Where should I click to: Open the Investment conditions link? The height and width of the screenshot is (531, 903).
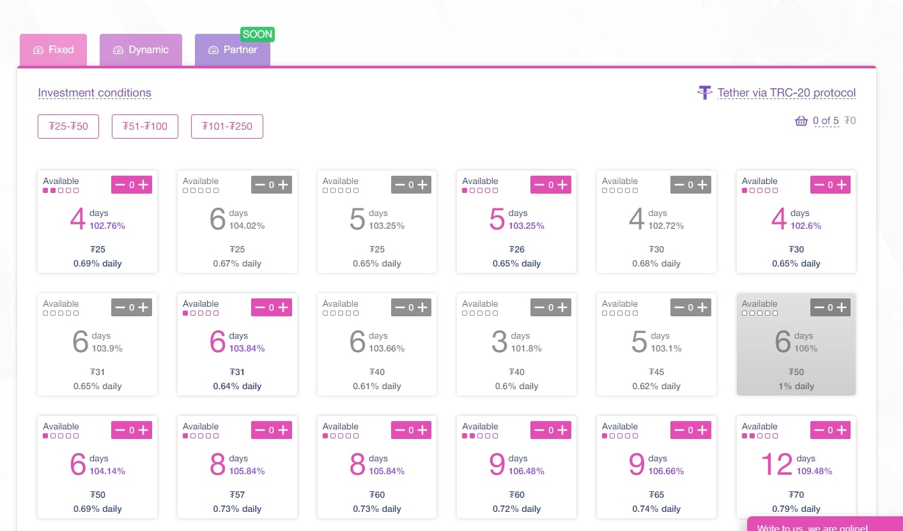pyautogui.click(x=95, y=93)
